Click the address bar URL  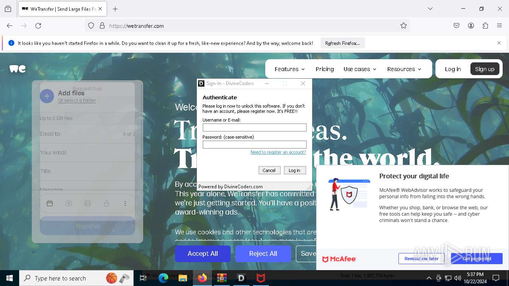tap(136, 26)
